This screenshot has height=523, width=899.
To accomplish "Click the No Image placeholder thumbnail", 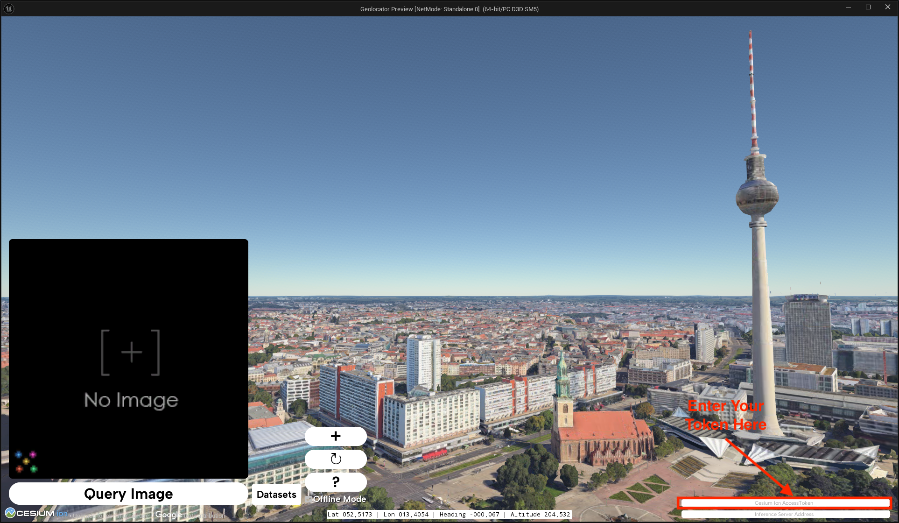I will click(x=128, y=359).
